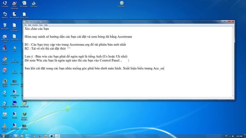This screenshot has width=246, height=138.
Task: Open the Format menu in Notepad
Action: [x=35, y=25]
